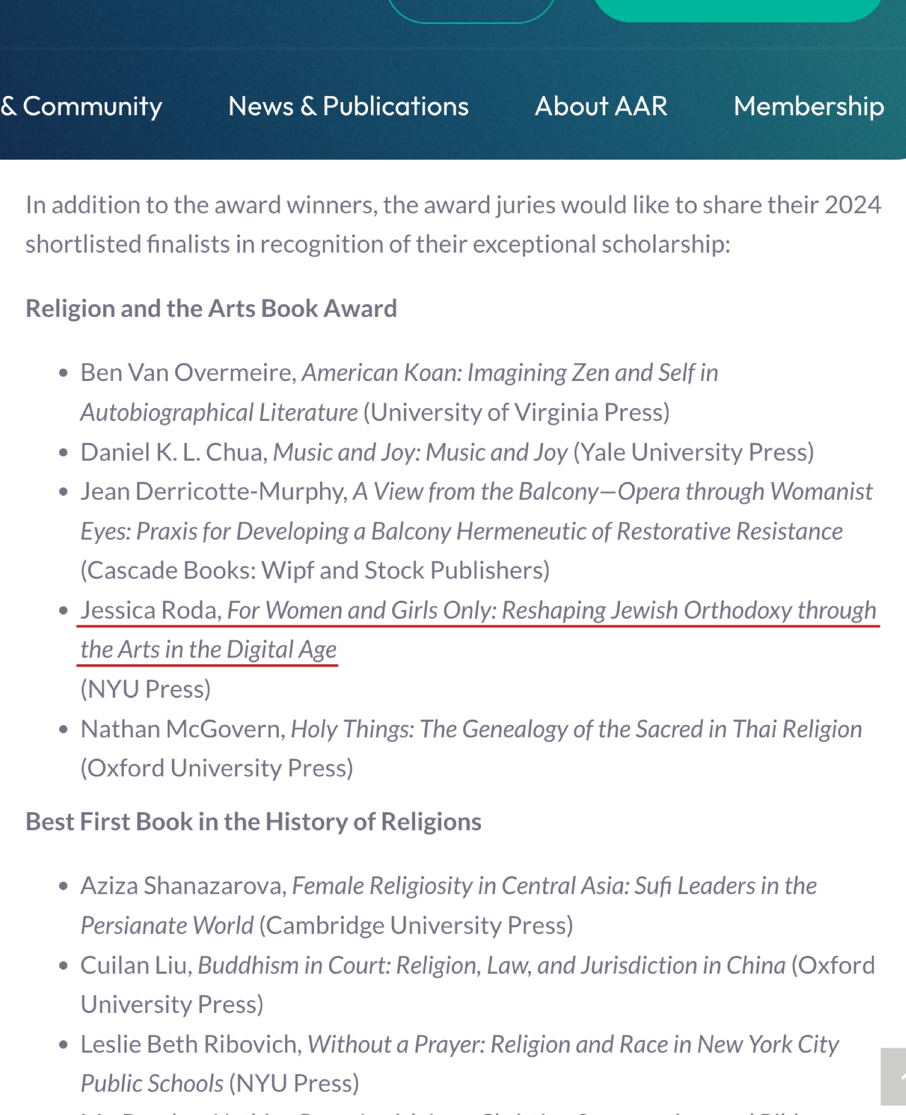Click the intro paragraph about 2024 shortlisted finalists
Viewport: 906px width, 1115px height.
[452, 224]
